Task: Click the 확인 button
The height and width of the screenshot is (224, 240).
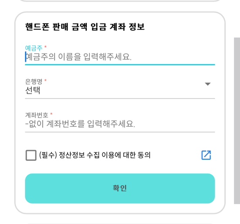Action: 120,189
